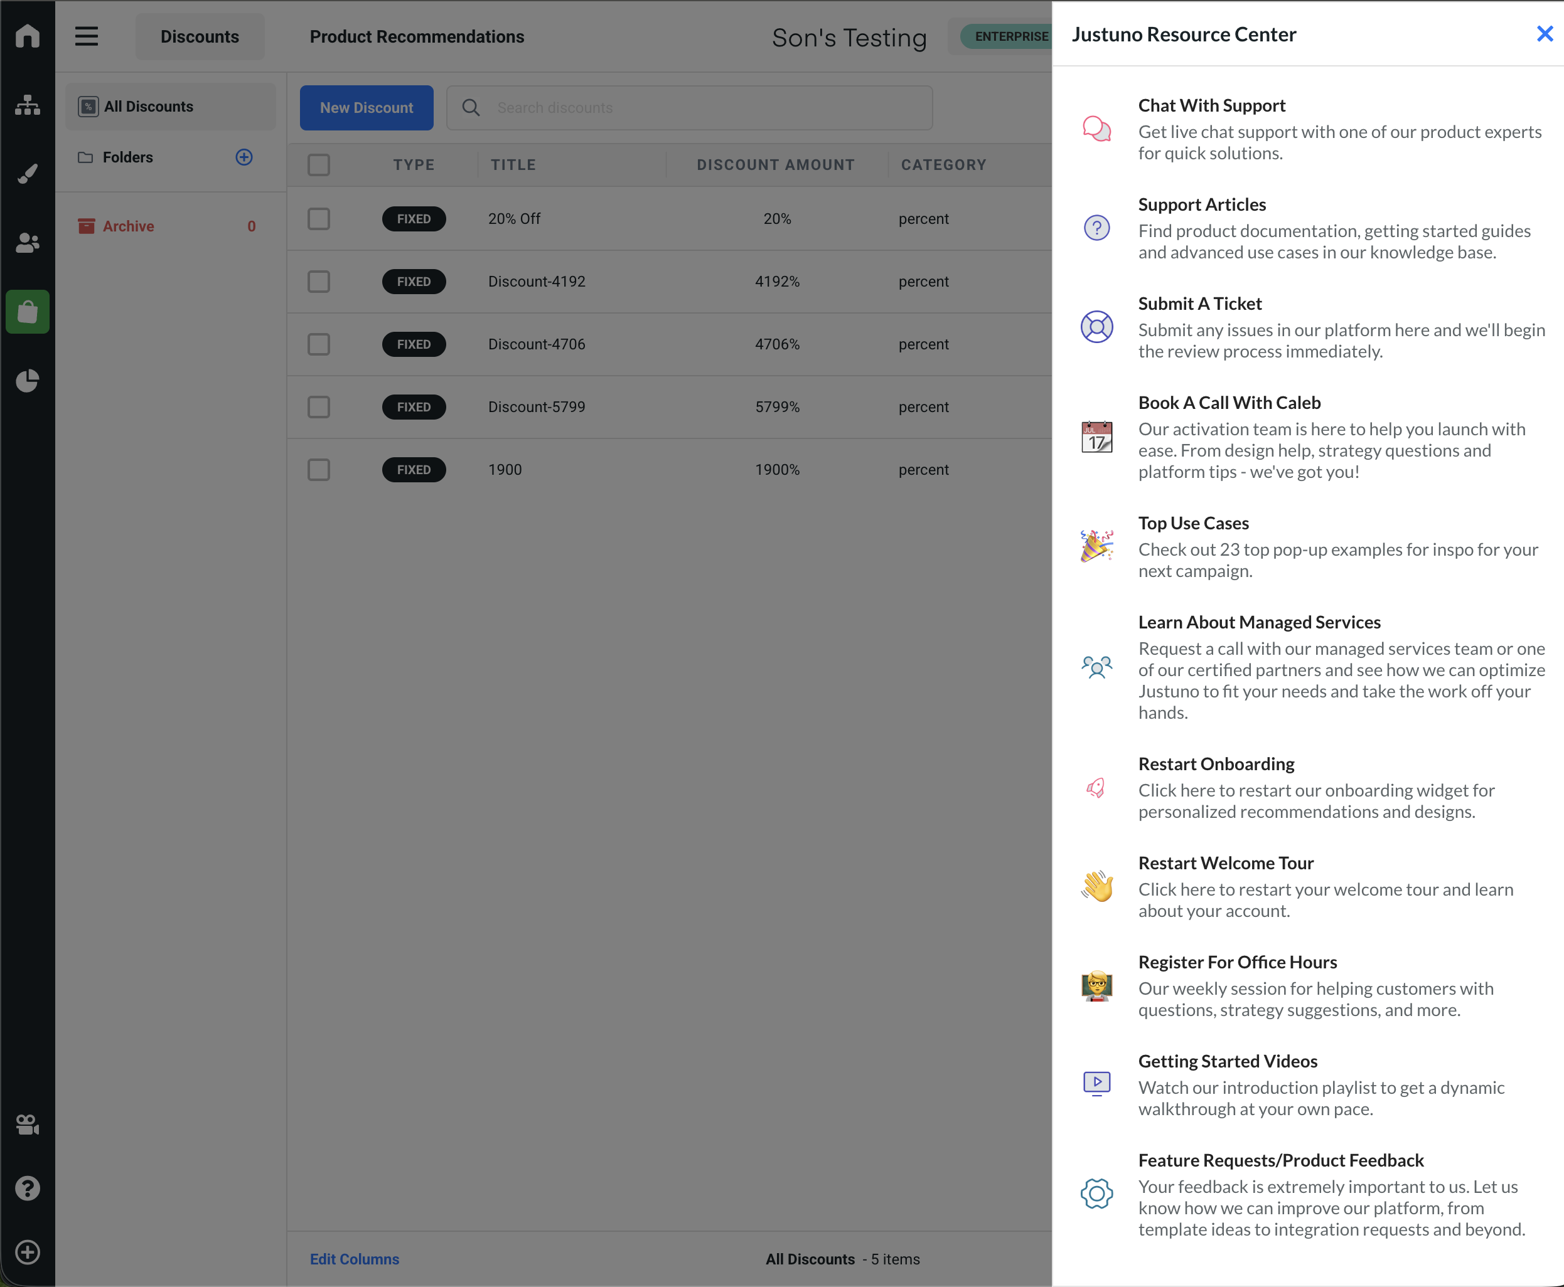Open Book A Call With Caleb link
This screenshot has width=1564, height=1287.
click(x=1229, y=403)
